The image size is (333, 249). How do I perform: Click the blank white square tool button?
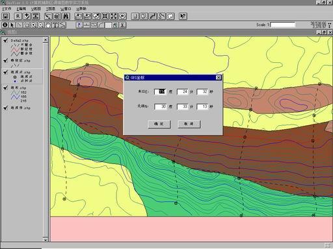coord(108,25)
